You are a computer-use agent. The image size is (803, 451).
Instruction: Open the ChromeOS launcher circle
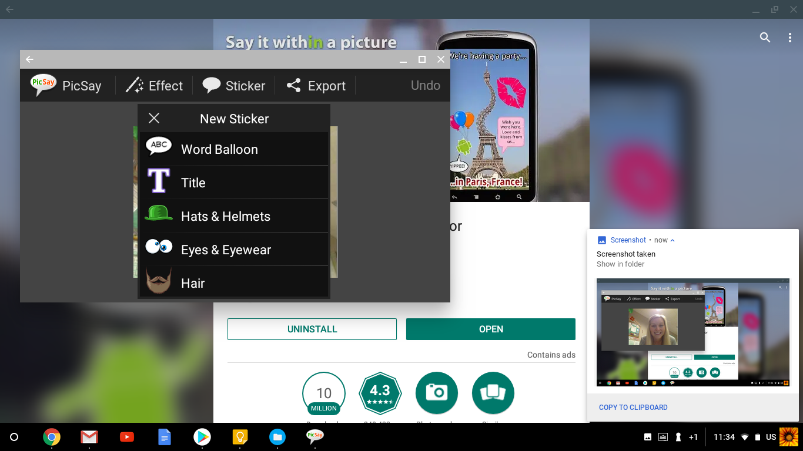pyautogui.click(x=15, y=437)
